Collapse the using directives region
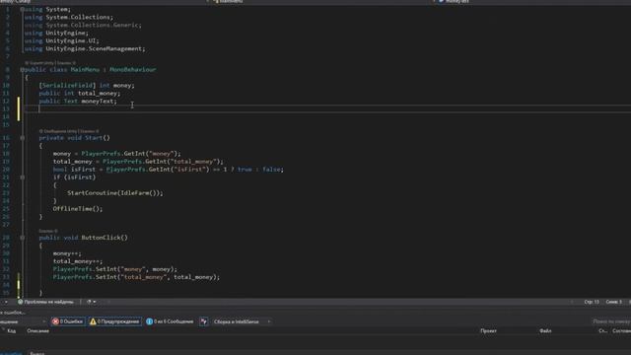 tap(22, 9)
